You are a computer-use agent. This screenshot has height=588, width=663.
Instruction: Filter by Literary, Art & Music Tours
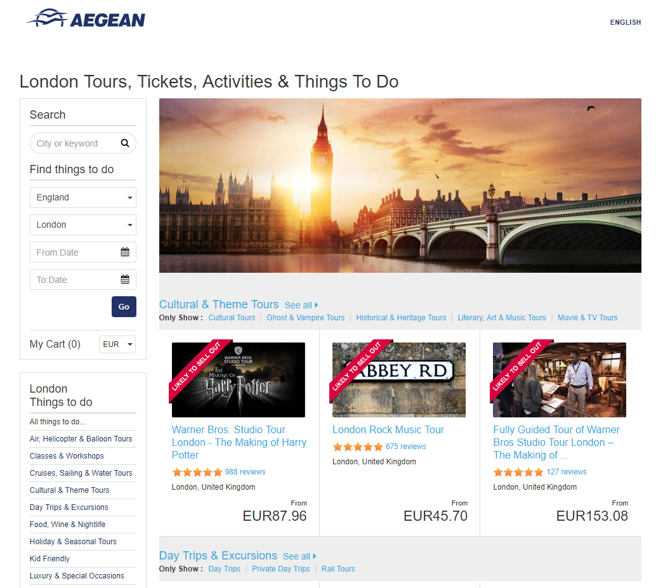pyautogui.click(x=502, y=317)
